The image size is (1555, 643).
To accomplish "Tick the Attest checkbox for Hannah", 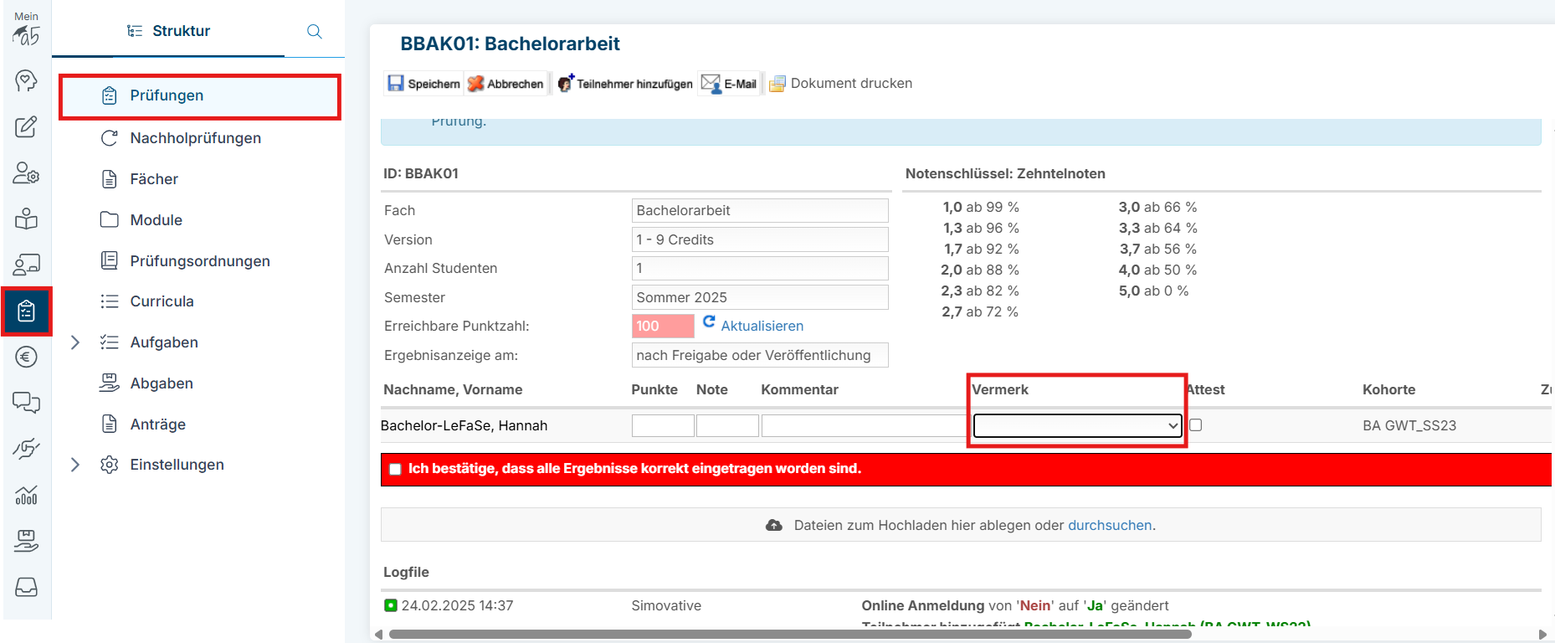I will pyautogui.click(x=1195, y=425).
